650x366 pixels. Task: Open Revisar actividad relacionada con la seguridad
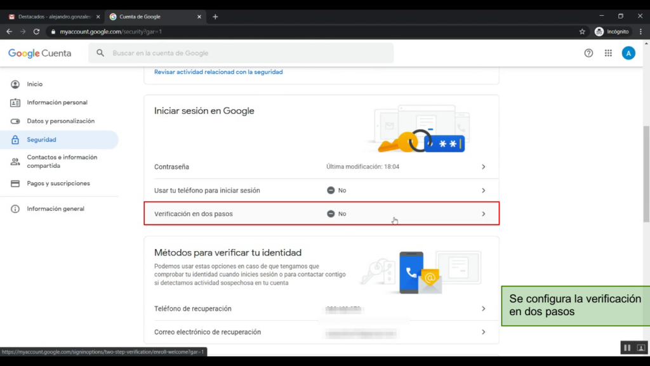tap(218, 72)
